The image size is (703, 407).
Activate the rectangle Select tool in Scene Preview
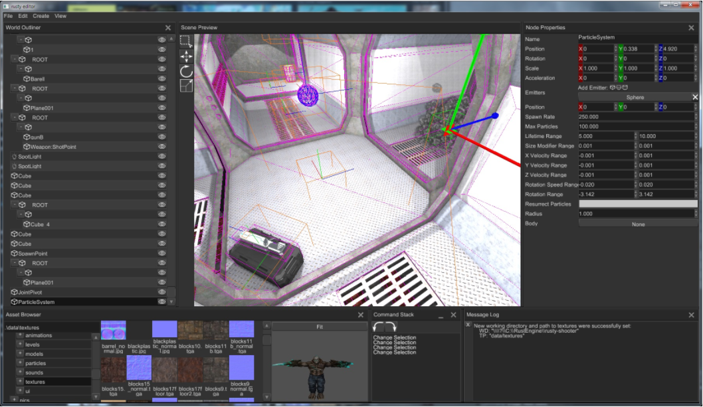186,42
